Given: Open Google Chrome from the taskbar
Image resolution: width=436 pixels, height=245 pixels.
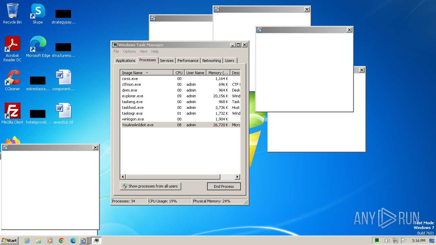Looking at the screenshot, I should click(x=62, y=241).
